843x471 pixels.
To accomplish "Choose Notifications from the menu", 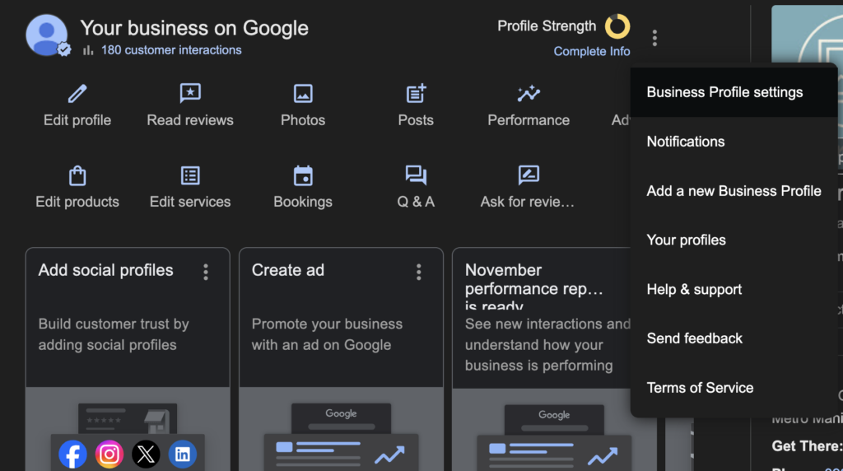I will point(686,142).
